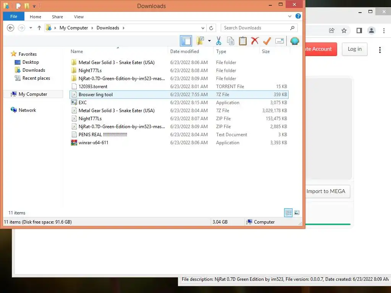The image size is (391, 293).
Task: Toggle the browser side panel icon
Action: tap(359, 31)
